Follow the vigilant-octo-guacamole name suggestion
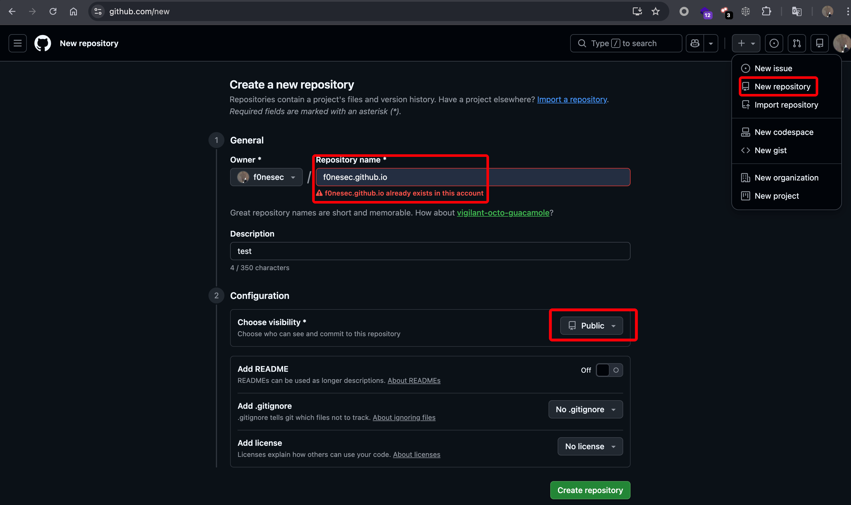The height and width of the screenshot is (505, 851). (503, 213)
